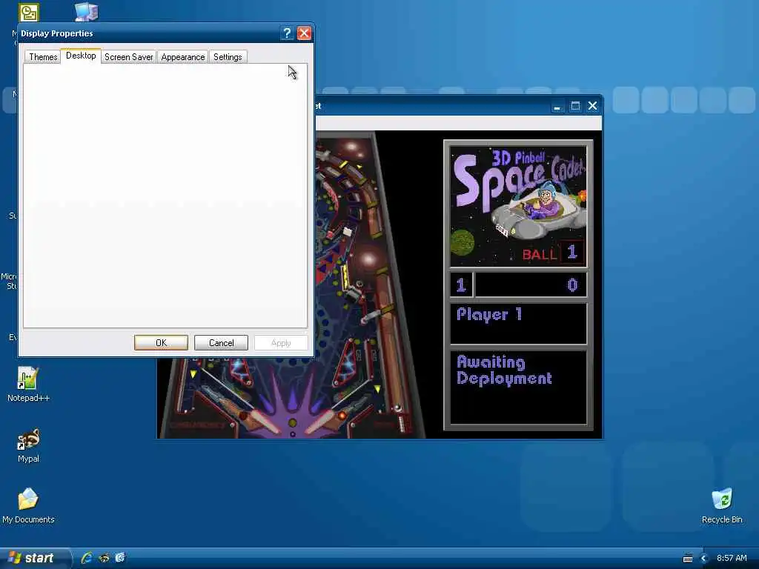The image size is (759, 569).
Task: Switch to the Themes tab
Action: (42, 56)
